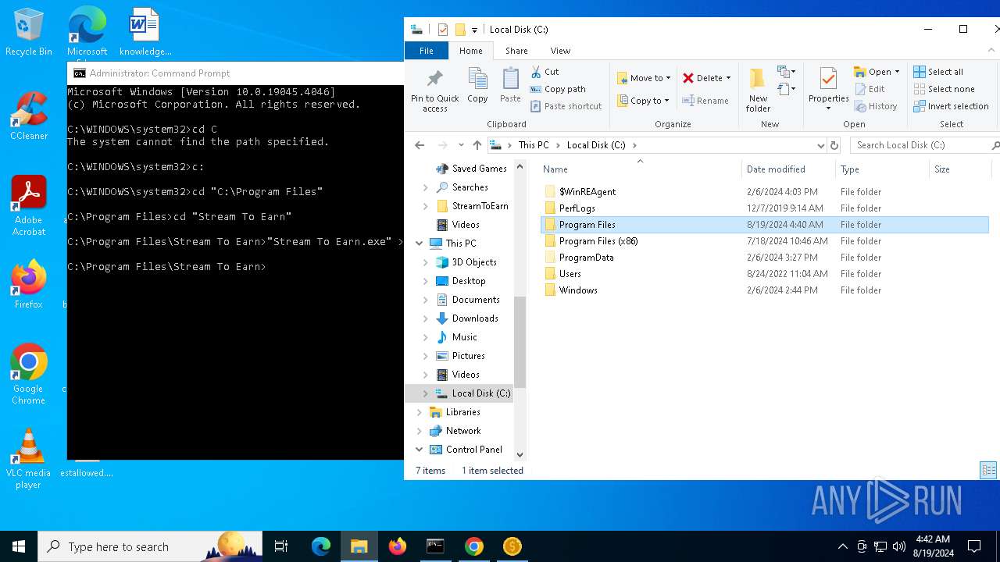Open the Properties ribbon button
This screenshot has height=562, width=1000.
(828, 89)
